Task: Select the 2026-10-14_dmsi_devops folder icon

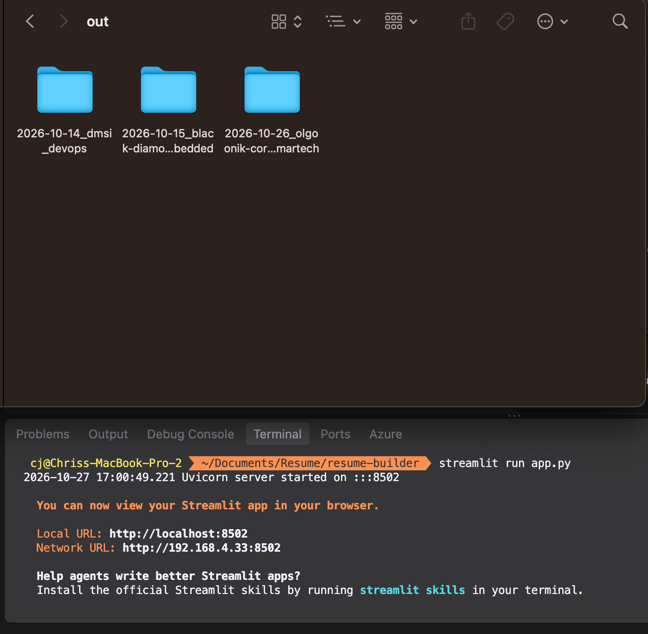Action: 65,90
